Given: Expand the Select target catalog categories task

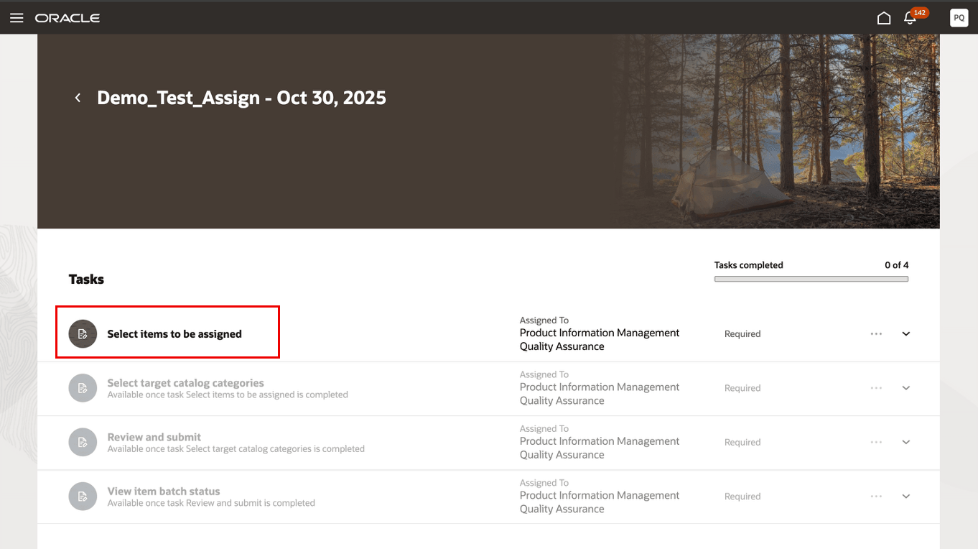Looking at the screenshot, I should click(906, 388).
